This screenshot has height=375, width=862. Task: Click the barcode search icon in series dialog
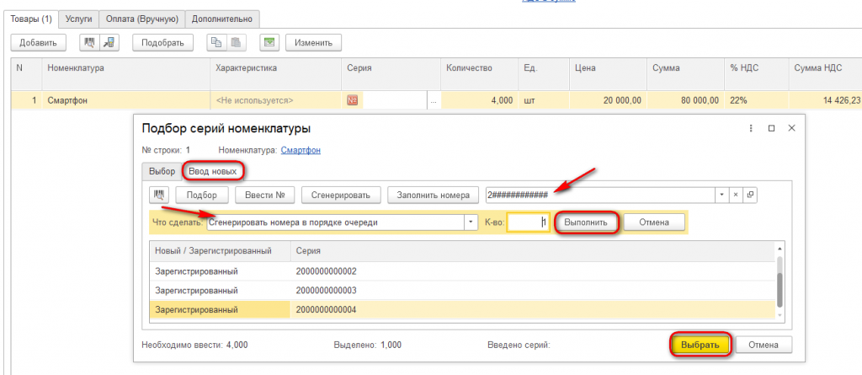click(x=158, y=195)
